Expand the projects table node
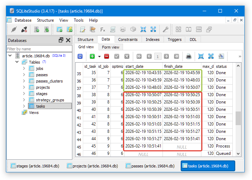This screenshot has width=252, height=180. pyautogui.click(x=24, y=87)
